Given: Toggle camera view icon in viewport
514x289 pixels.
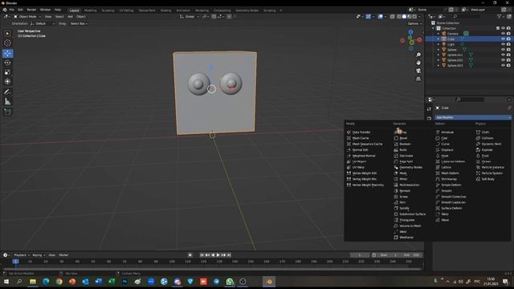Looking at the screenshot, I should pos(418,71).
